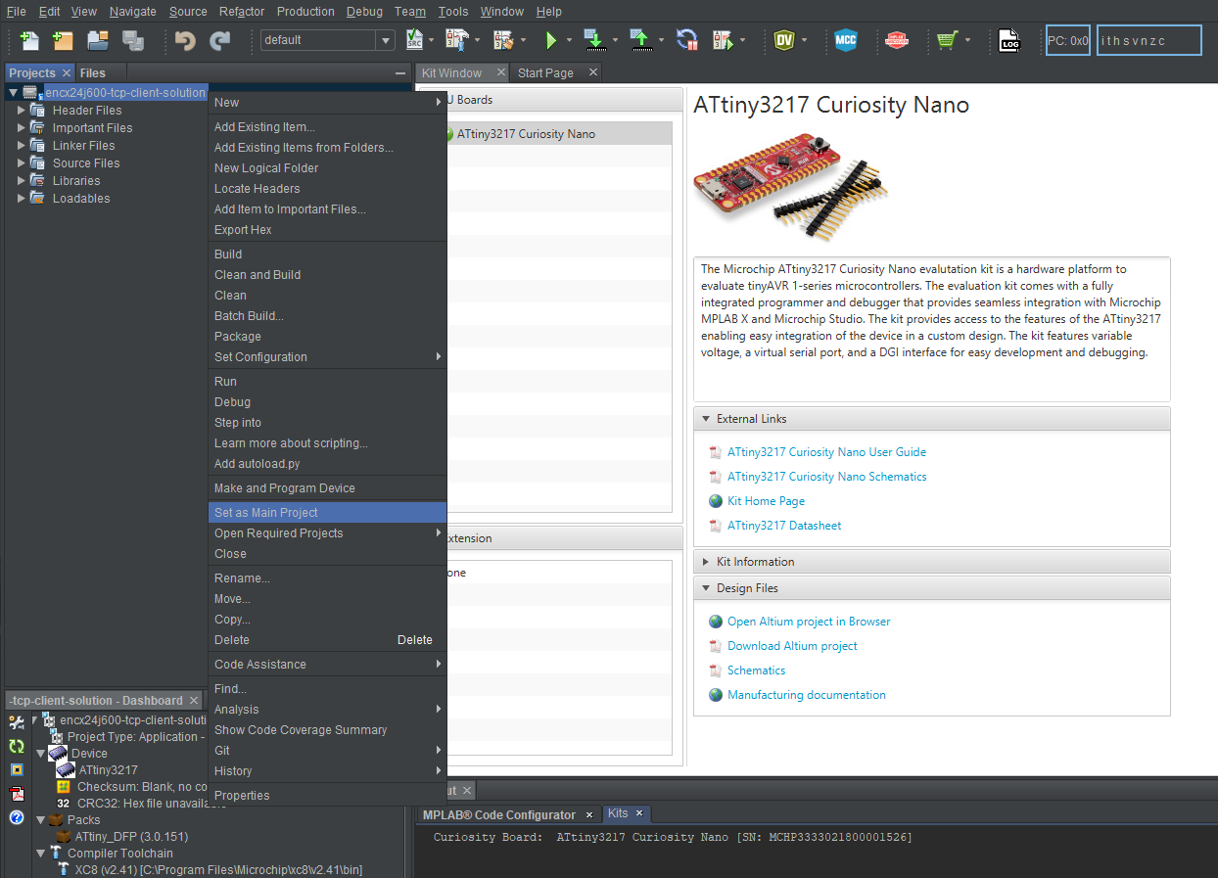Click the red MPLAB Discover icon
Viewport: 1218px width, 878px height.
point(896,40)
